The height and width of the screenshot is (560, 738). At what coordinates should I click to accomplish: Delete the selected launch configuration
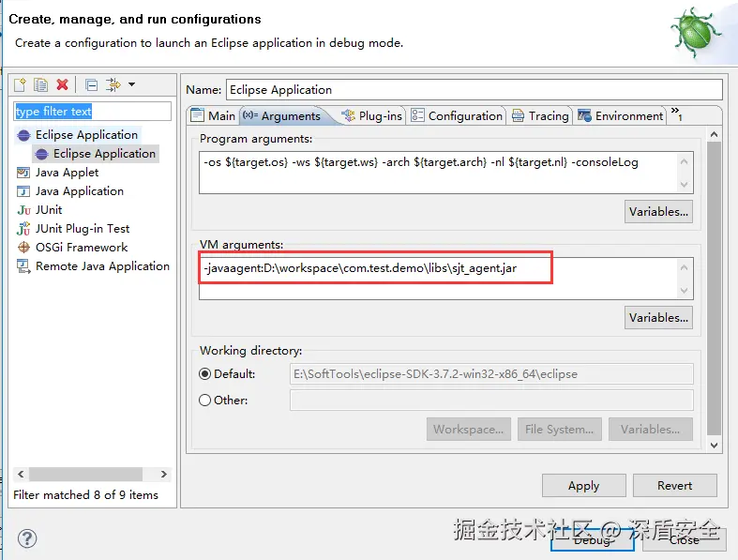click(62, 84)
